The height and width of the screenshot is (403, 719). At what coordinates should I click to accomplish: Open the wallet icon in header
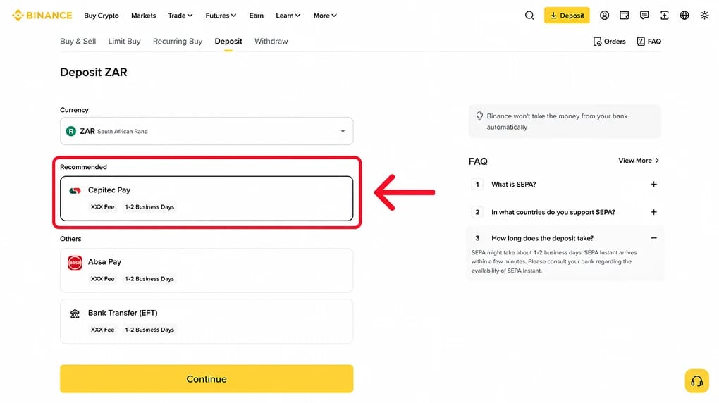(x=624, y=15)
